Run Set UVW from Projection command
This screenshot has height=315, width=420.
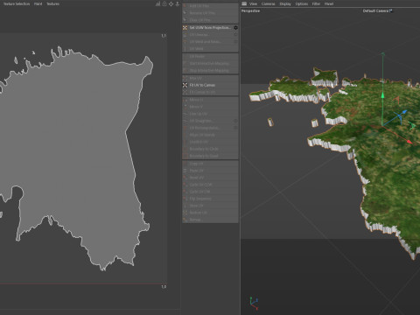(210, 28)
